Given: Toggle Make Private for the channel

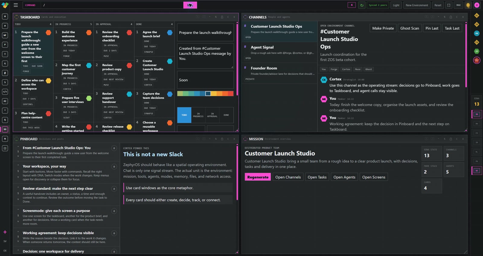Looking at the screenshot, I should 383,28.
